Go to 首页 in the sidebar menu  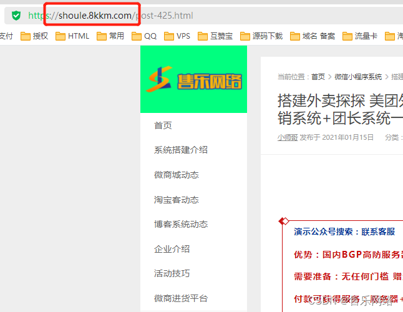163,125
